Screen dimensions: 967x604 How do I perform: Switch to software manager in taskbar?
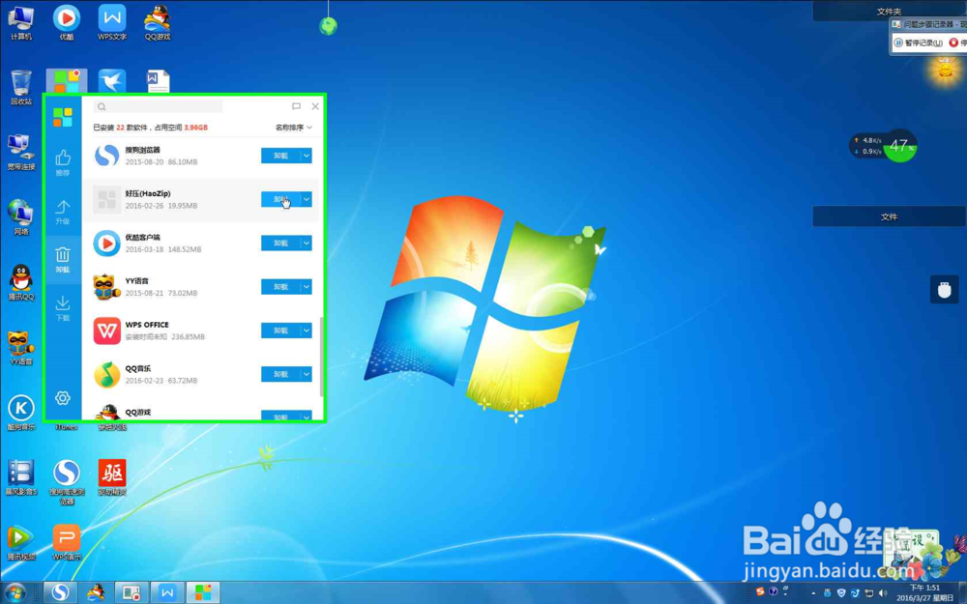(203, 593)
